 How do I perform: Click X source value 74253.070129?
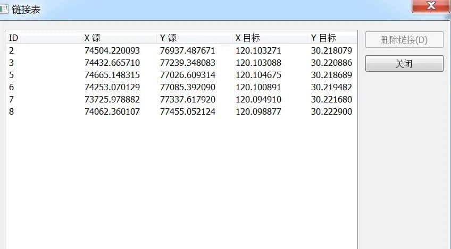click(x=112, y=87)
